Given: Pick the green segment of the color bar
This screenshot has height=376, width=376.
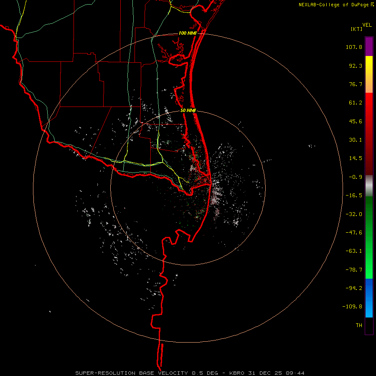Looking at the screenshot, I should (x=369, y=237).
